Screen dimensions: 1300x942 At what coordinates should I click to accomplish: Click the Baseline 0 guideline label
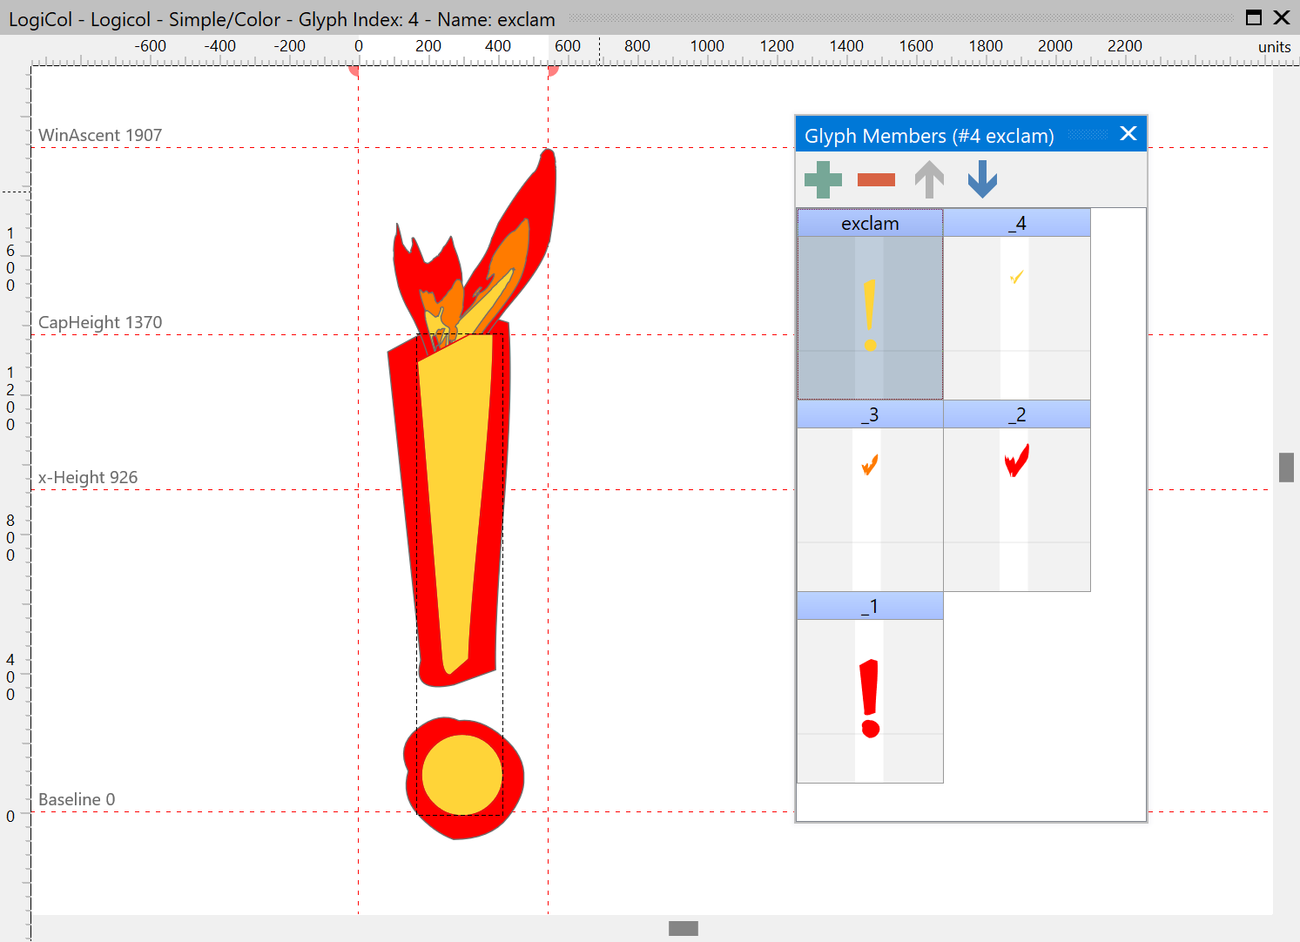coord(77,799)
